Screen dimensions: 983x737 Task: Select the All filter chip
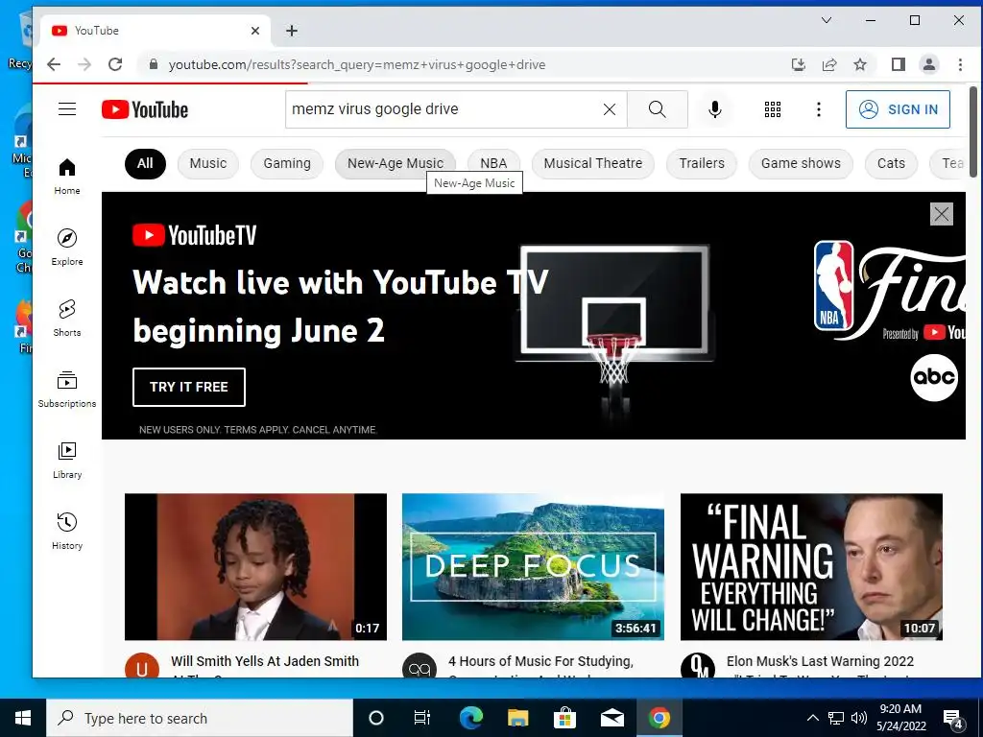[x=145, y=163]
